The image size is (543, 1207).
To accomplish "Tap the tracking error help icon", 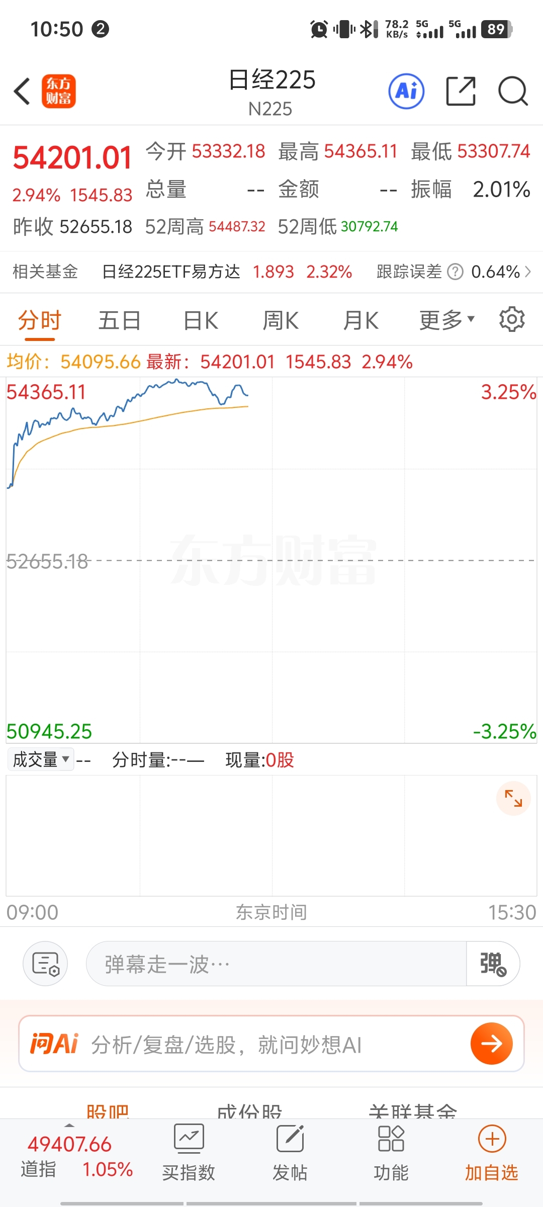I will coord(455,272).
